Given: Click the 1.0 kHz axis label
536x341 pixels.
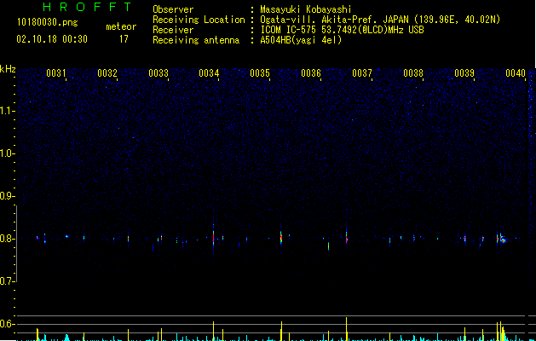Looking at the screenshot, I should (8, 153).
